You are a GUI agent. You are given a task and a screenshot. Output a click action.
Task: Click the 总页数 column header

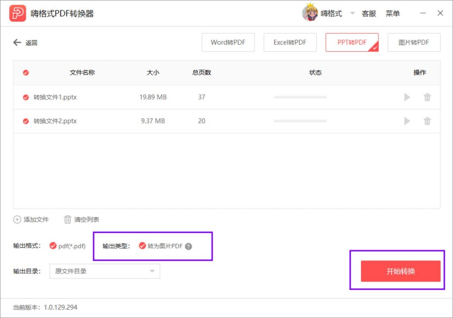point(202,72)
